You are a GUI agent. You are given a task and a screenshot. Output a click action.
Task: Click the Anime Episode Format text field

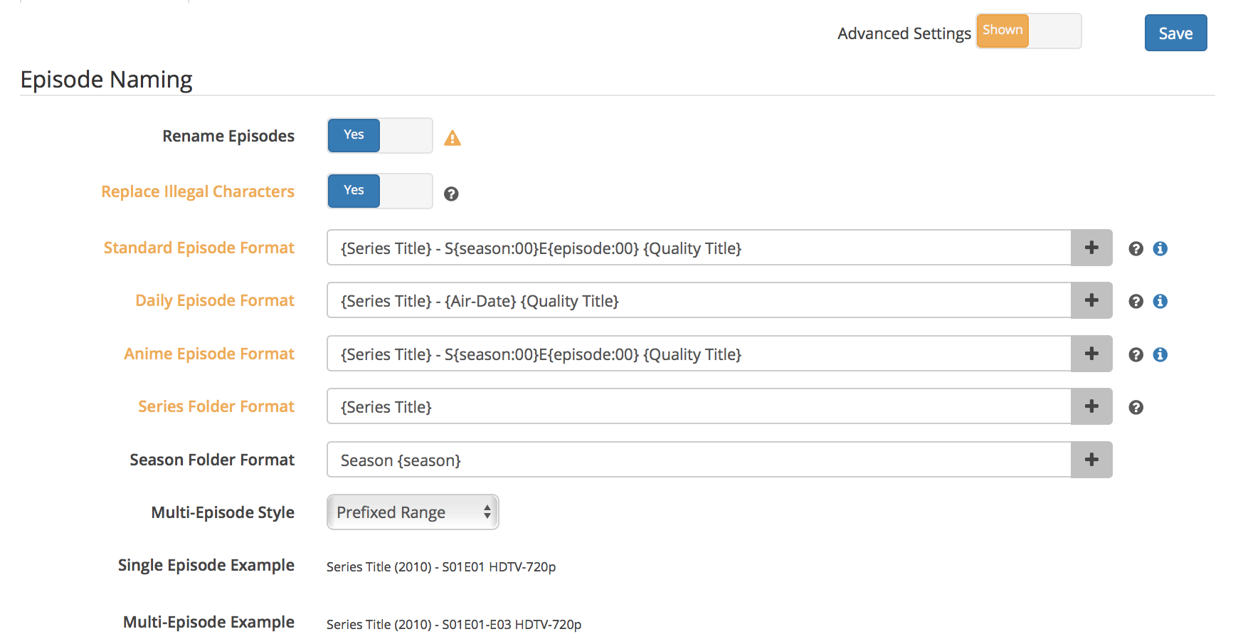pos(699,354)
